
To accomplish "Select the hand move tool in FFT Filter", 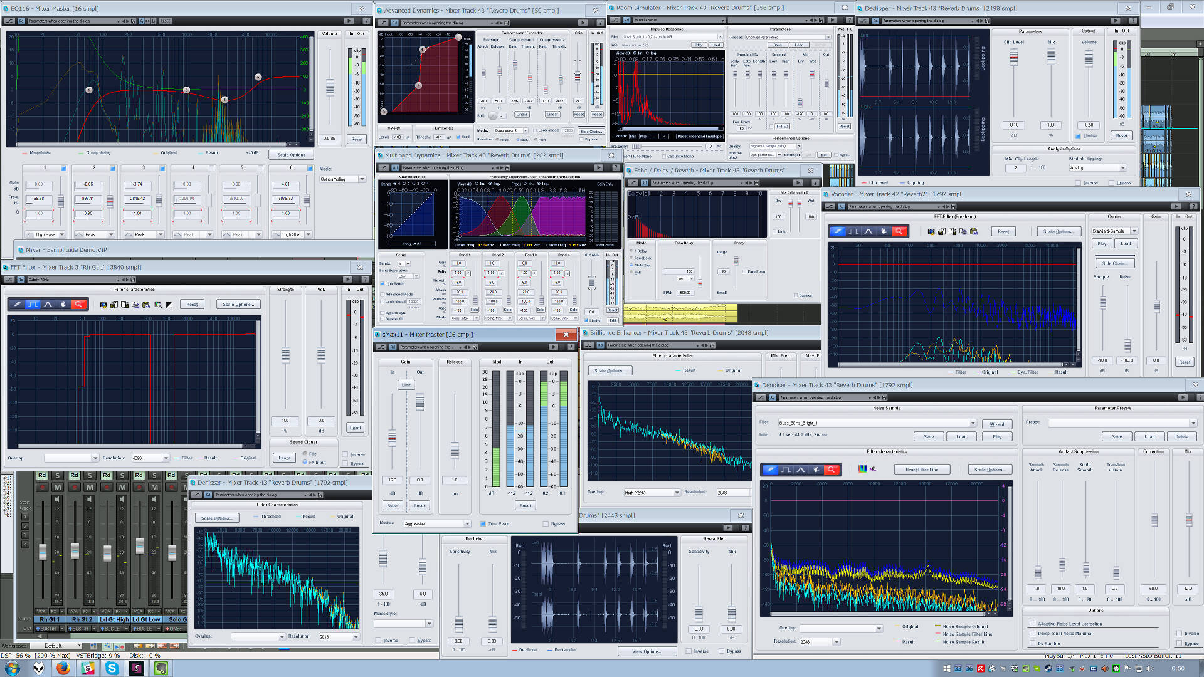I will click(63, 304).
